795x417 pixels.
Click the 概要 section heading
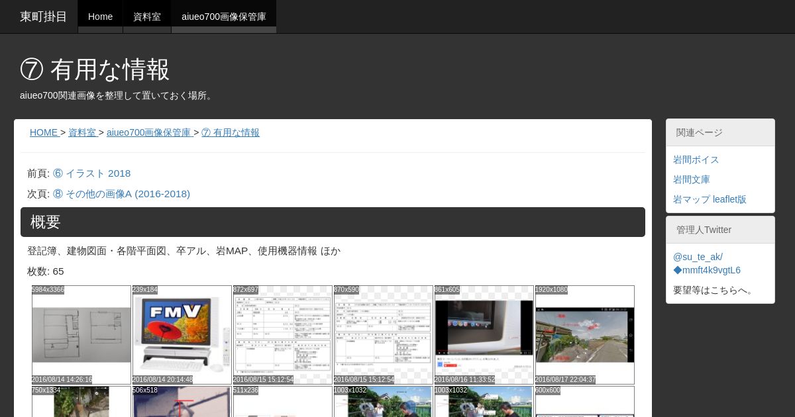[x=333, y=222]
